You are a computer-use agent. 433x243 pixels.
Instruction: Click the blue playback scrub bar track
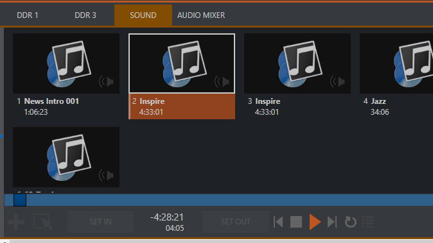tap(218, 200)
